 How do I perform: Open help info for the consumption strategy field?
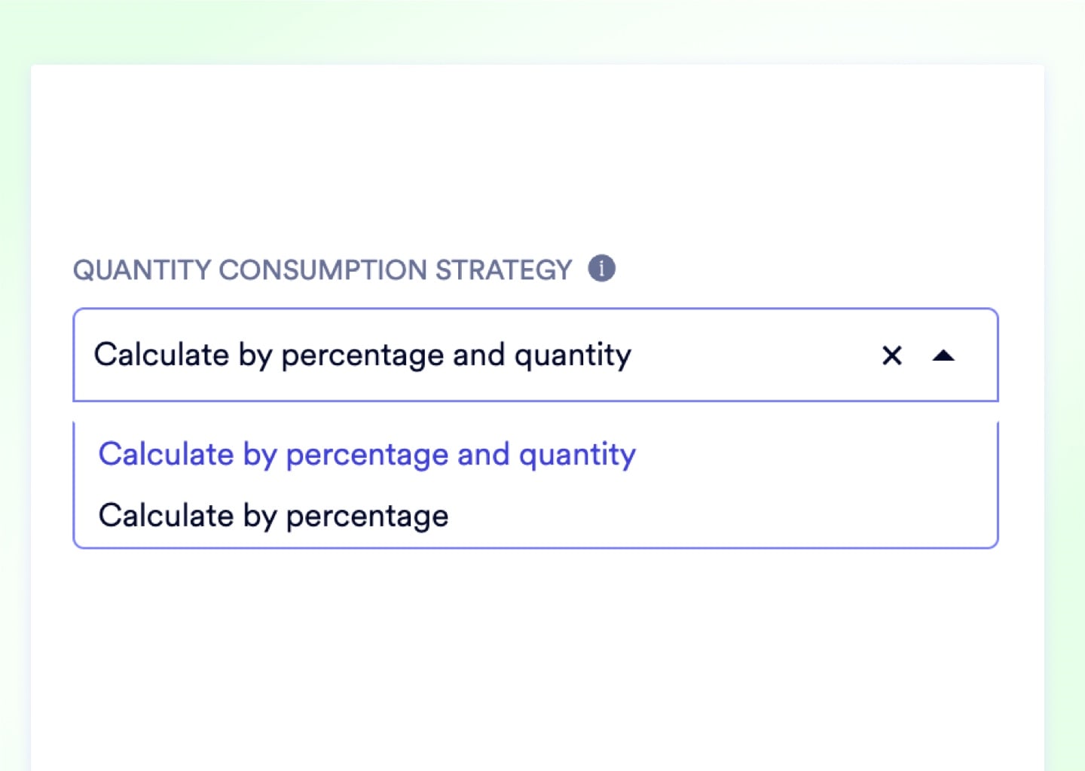pyautogui.click(x=601, y=268)
